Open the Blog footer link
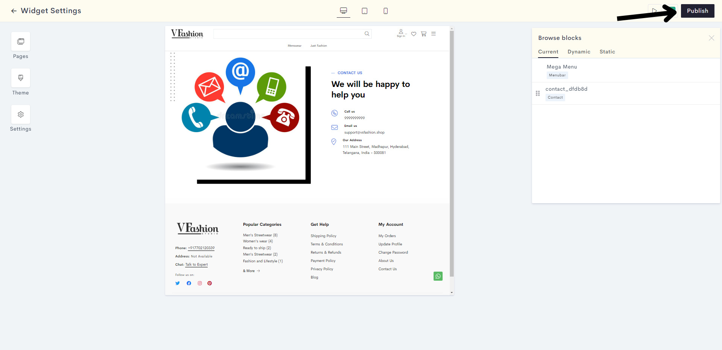722x350 pixels. [x=315, y=277]
